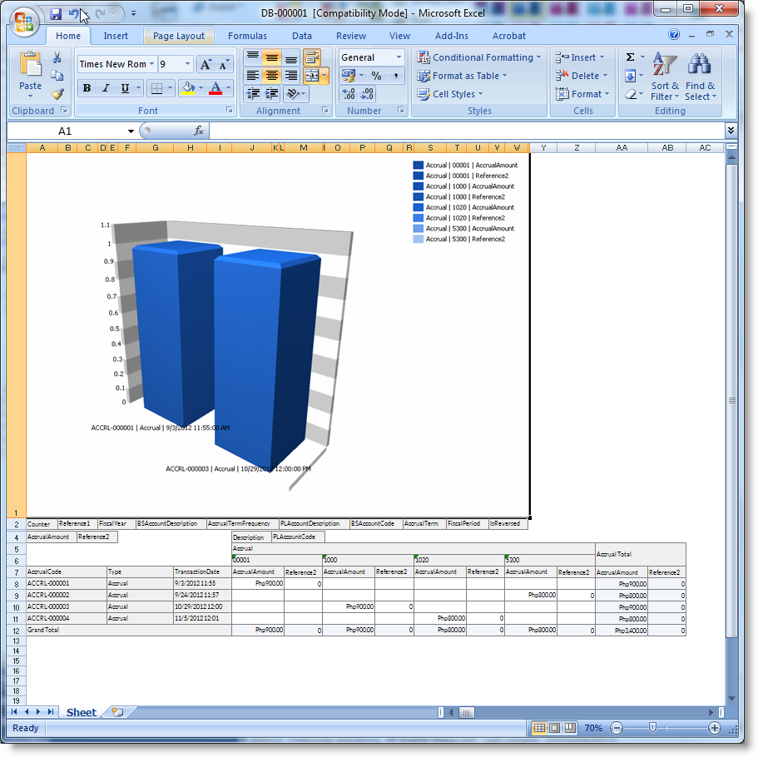
Task: Open font size dropdown
Action: click(187, 64)
